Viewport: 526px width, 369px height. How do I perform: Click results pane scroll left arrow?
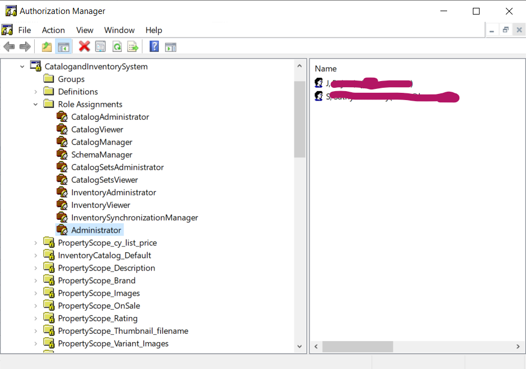tap(316, 347)
